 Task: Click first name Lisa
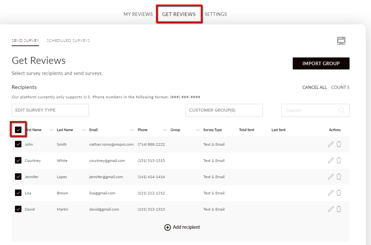pos(28,193)
